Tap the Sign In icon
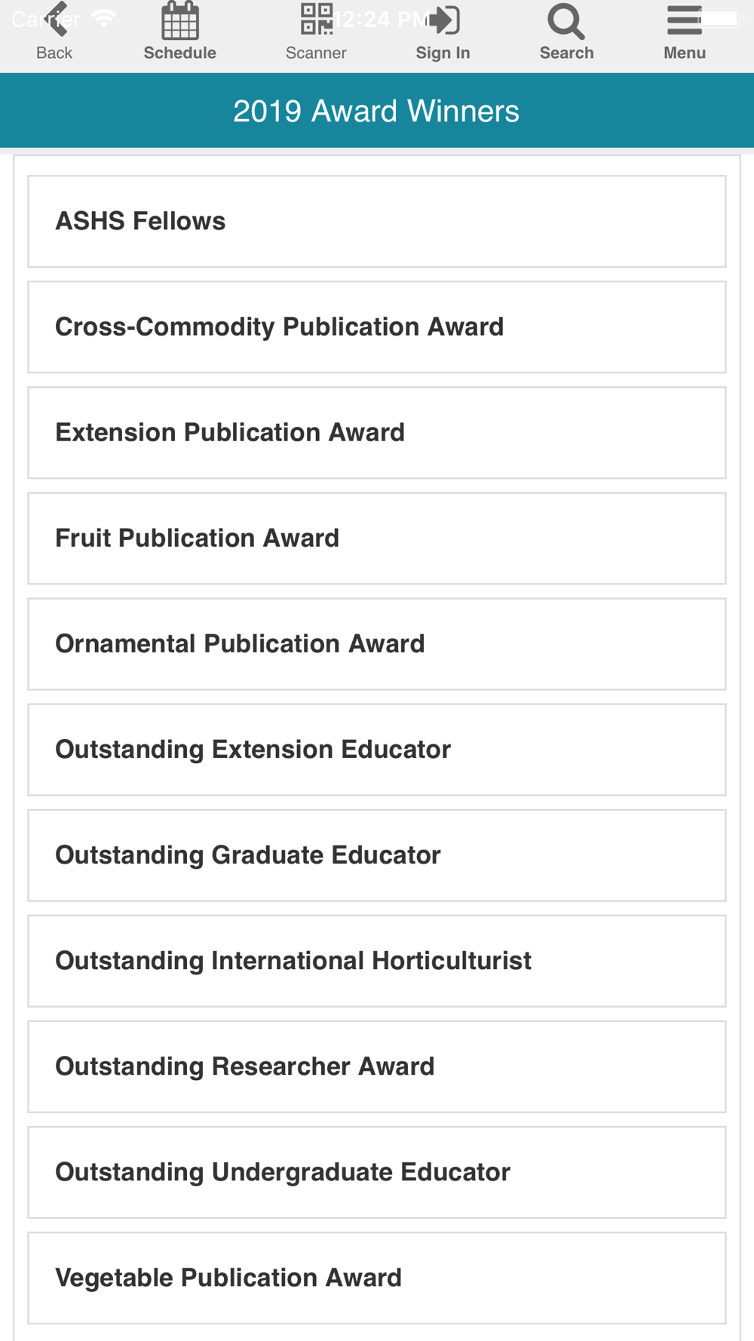The width and height of the screenshot is (754, 1341). click(443, 20)
